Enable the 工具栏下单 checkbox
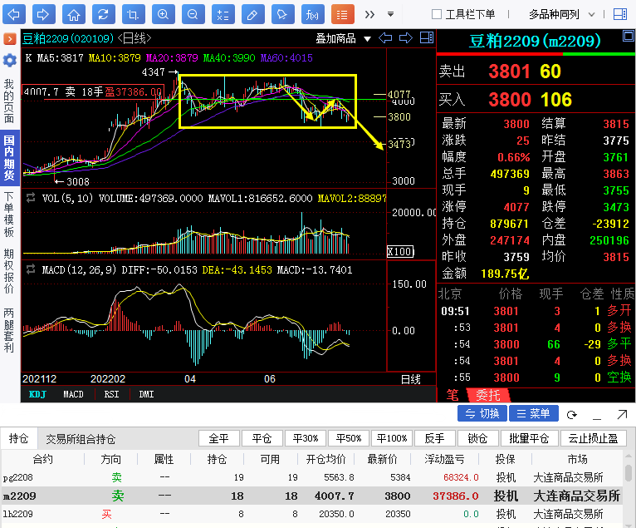 437,14
